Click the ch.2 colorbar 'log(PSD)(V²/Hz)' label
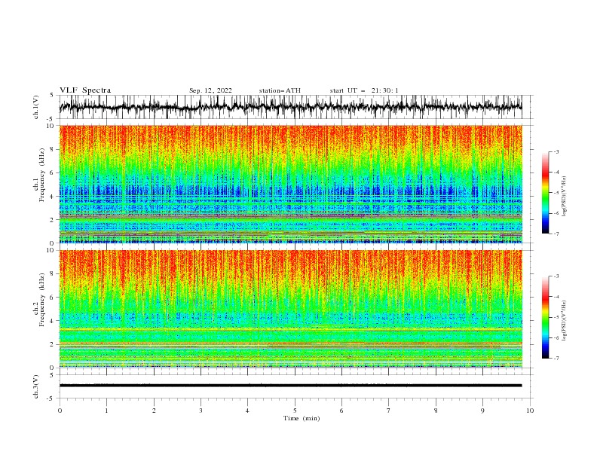Viewport: 597px width, 461px height. pyautogui.click(x=565, y=320)
